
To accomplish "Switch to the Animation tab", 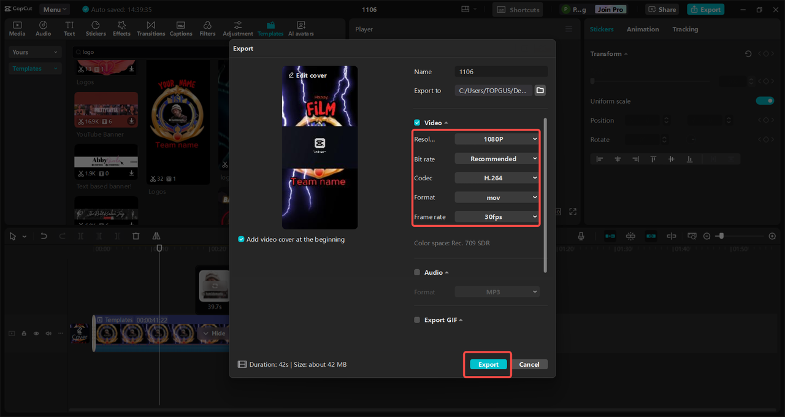I will click(643, 29).
